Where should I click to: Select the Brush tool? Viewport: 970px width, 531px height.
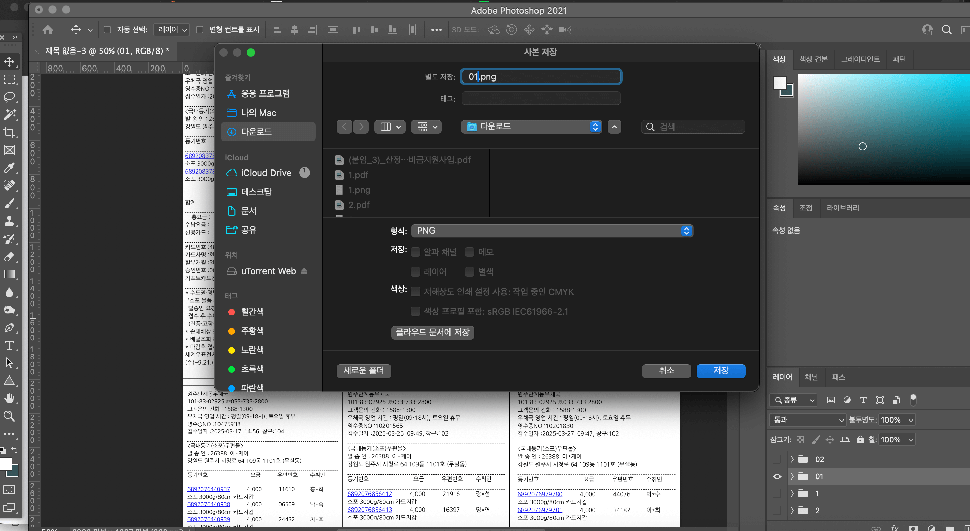pos(9,204)
